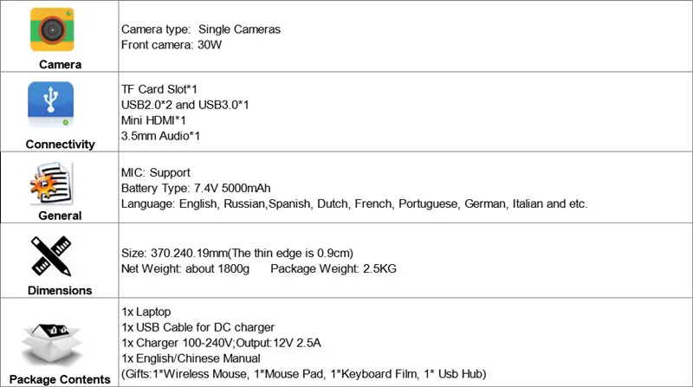693x387 pixels.
Task: Select the General label
Action: [60, 216]
